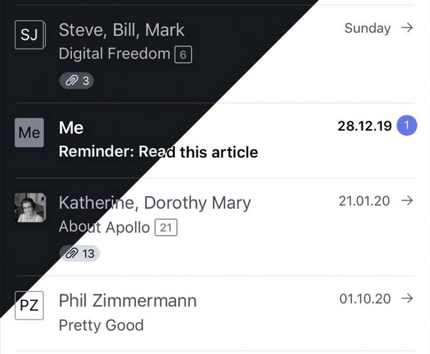
Task: Open the blue unread badge showing 1
Action: point(407,125)
